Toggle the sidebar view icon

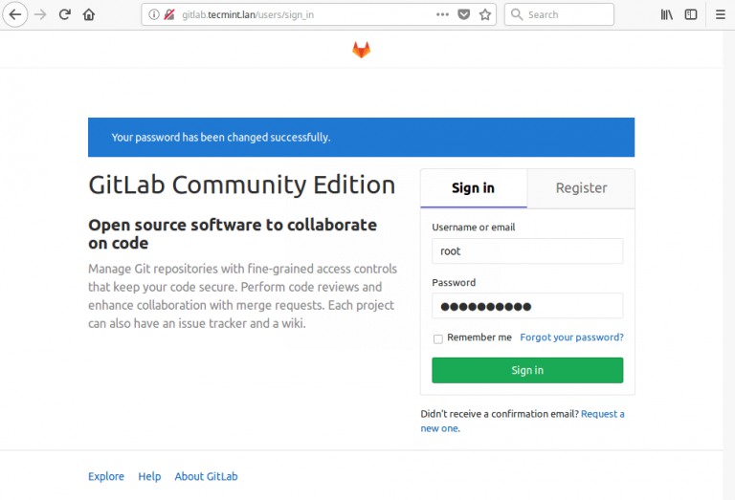pos(690,14)
